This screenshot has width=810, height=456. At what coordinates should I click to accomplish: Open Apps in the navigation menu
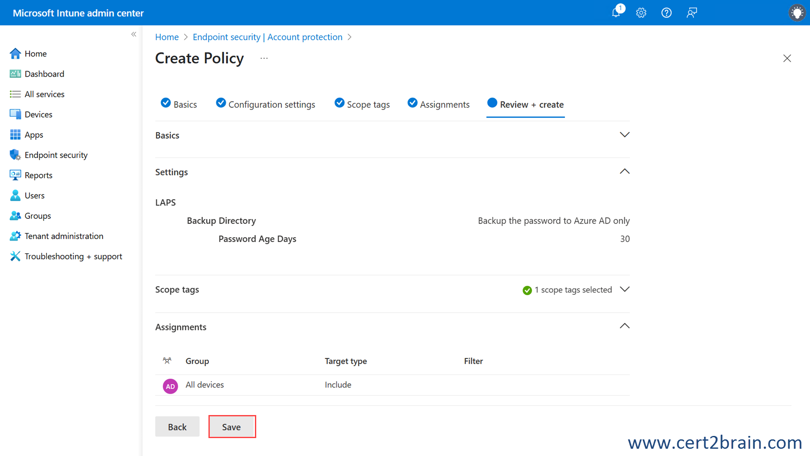pos(34,135)
